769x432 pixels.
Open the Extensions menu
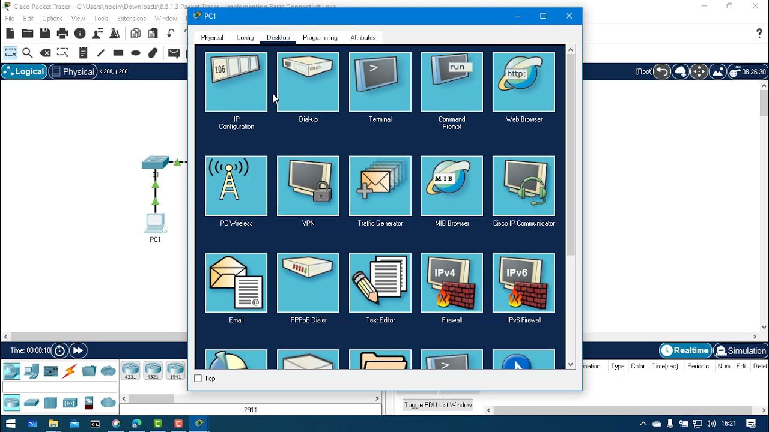132,19
